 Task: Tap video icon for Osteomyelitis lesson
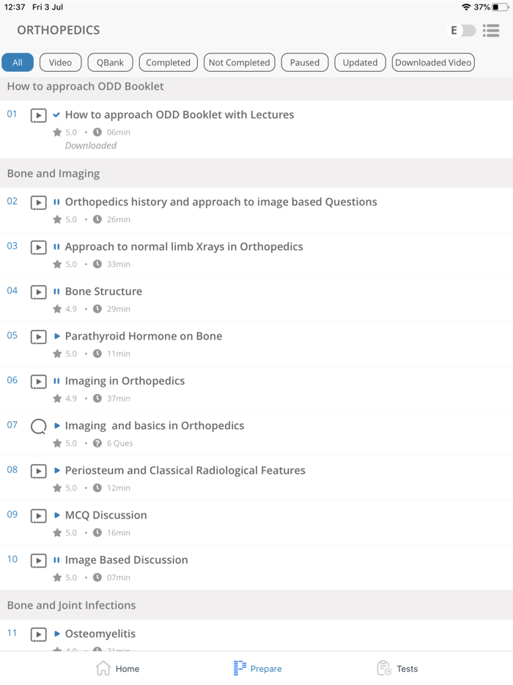[x=38, y=634]
